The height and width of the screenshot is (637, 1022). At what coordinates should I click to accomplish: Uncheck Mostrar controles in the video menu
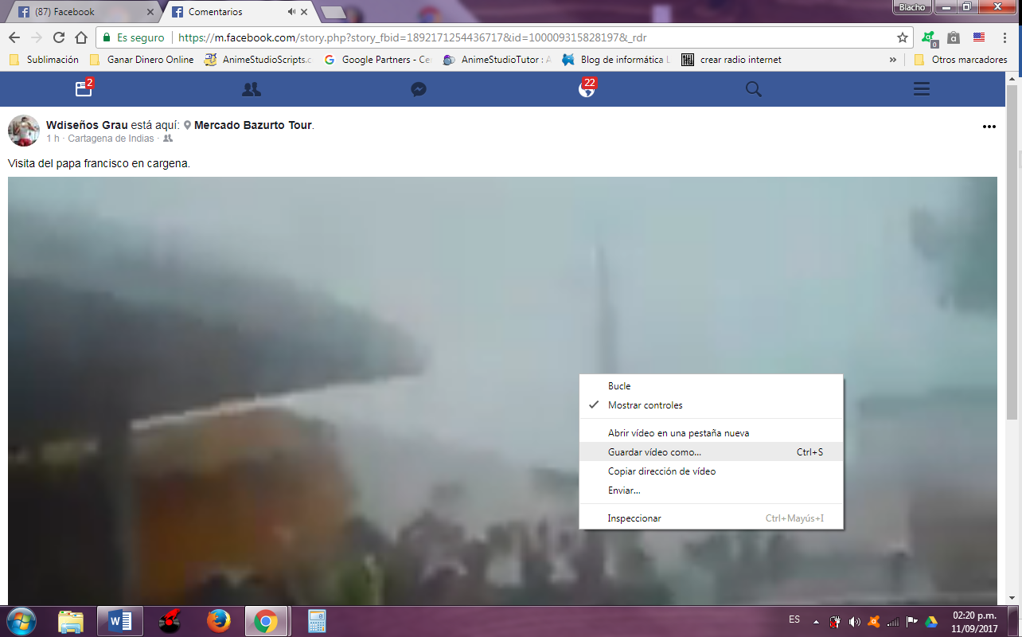click(646, 404)
